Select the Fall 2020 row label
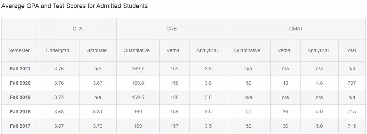This screenshot has height=134, width=367. (x=20, y=83)
